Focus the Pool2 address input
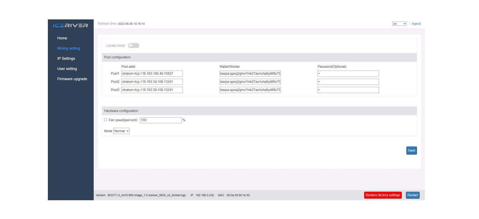Image resolution: width=479 pixels, height=219 pixels. point(152,82)
